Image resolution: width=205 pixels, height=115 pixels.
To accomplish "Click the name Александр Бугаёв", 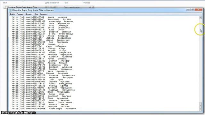I will (59, 19).
